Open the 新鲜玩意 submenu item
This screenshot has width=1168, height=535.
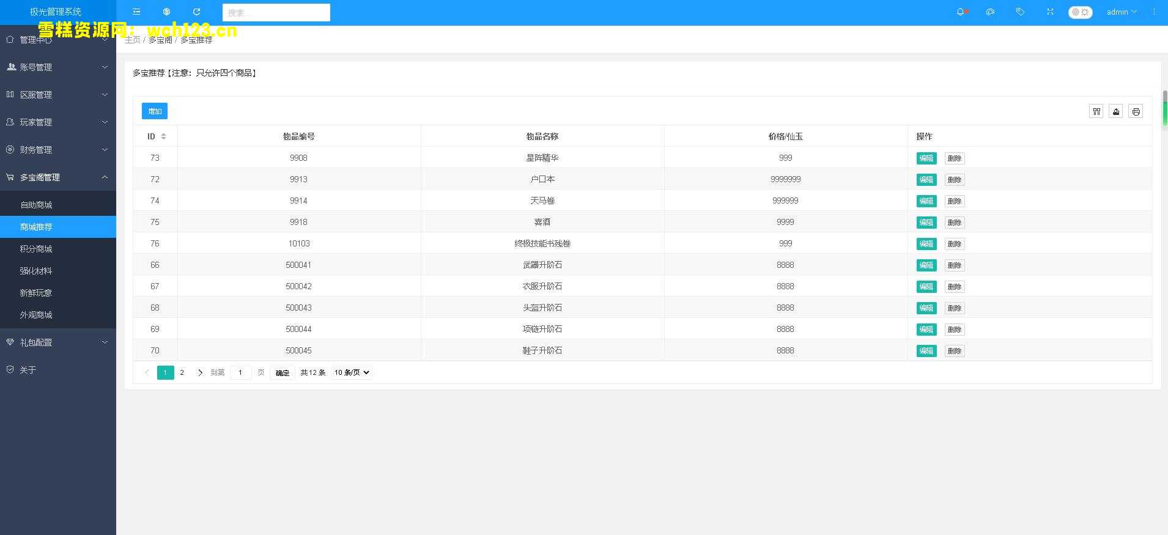(58, 293)
